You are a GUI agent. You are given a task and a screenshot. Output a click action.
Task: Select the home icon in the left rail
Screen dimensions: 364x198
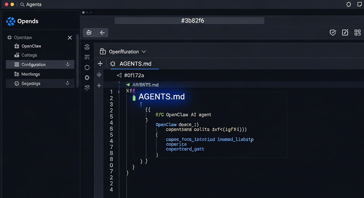pos(87,47)
